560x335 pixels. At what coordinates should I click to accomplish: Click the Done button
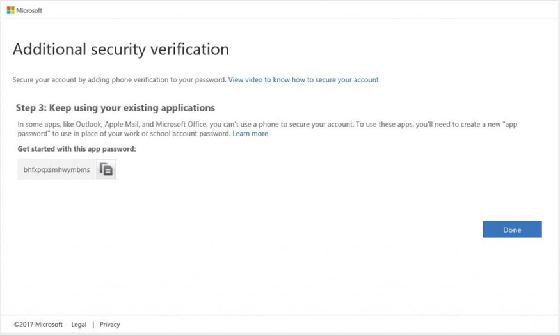(x=512, y=230)
